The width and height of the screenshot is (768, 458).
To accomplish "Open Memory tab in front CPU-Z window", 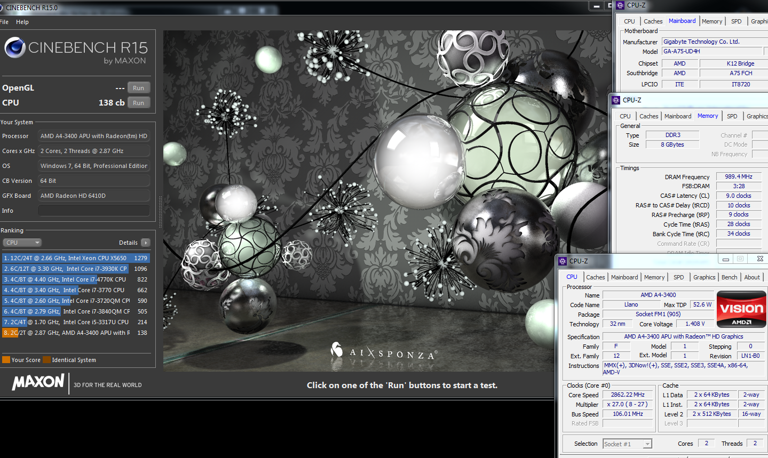I will (x=654, y=277).
